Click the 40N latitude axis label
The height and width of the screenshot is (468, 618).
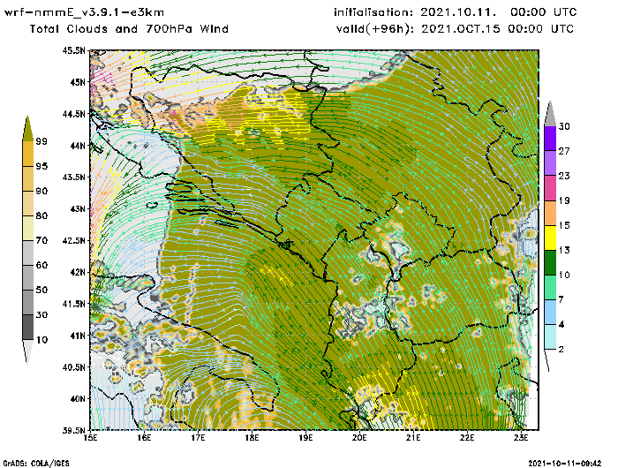coord(78,398)
